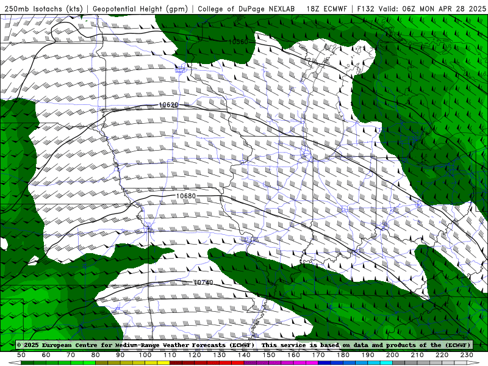This screenshot has height=366, width=488.
Task: Click the 60 label on the color scale
Action: tap(46, 355)
